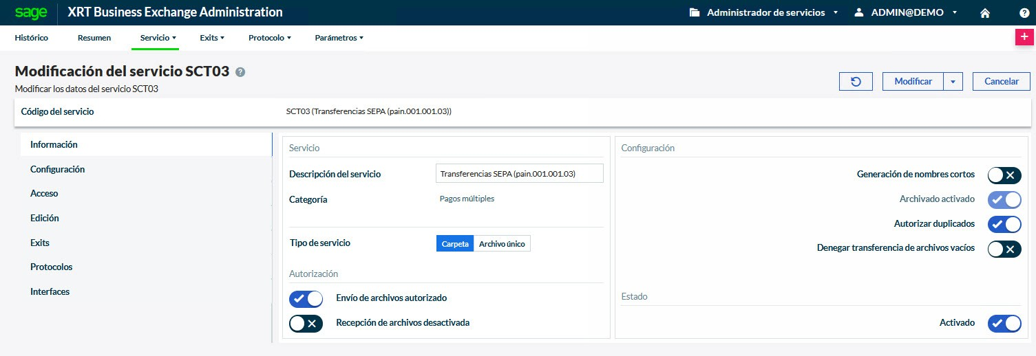
Task: Turn off Envío de archivos autorizado
Action: point(306,299)
